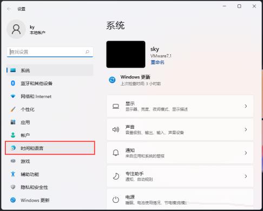
Task: Click the back arrow icon
Action: [9, 9]
